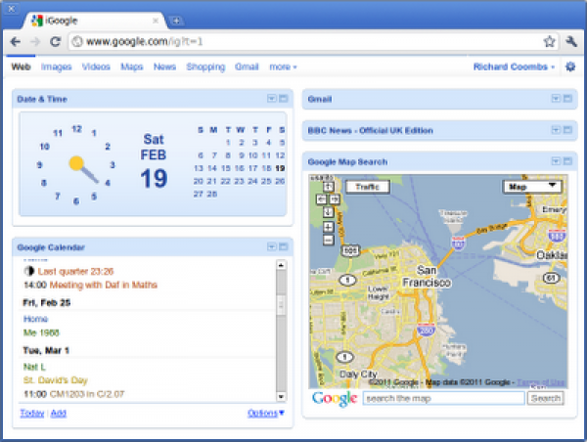Expand the 'more' navigation dropdown
Image resolution: width=587 pixels, height=442 pixels.
click(x=283, y=67)
